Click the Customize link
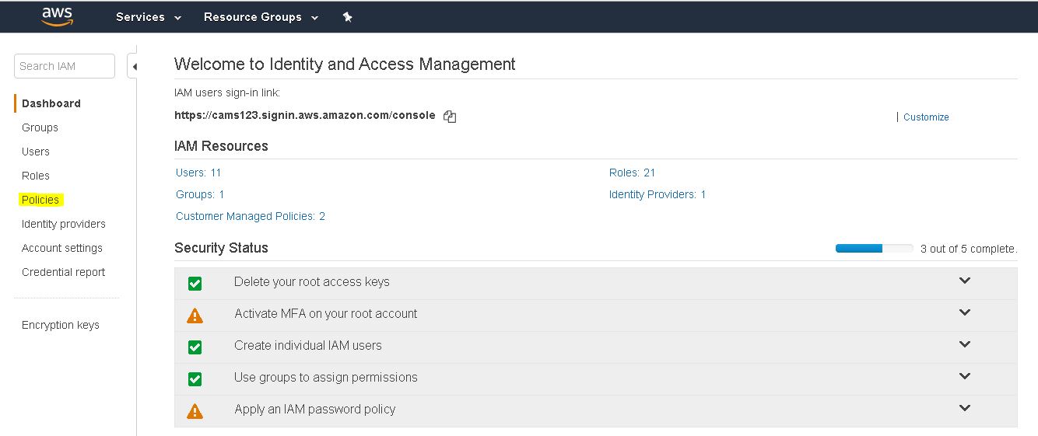 926,117
